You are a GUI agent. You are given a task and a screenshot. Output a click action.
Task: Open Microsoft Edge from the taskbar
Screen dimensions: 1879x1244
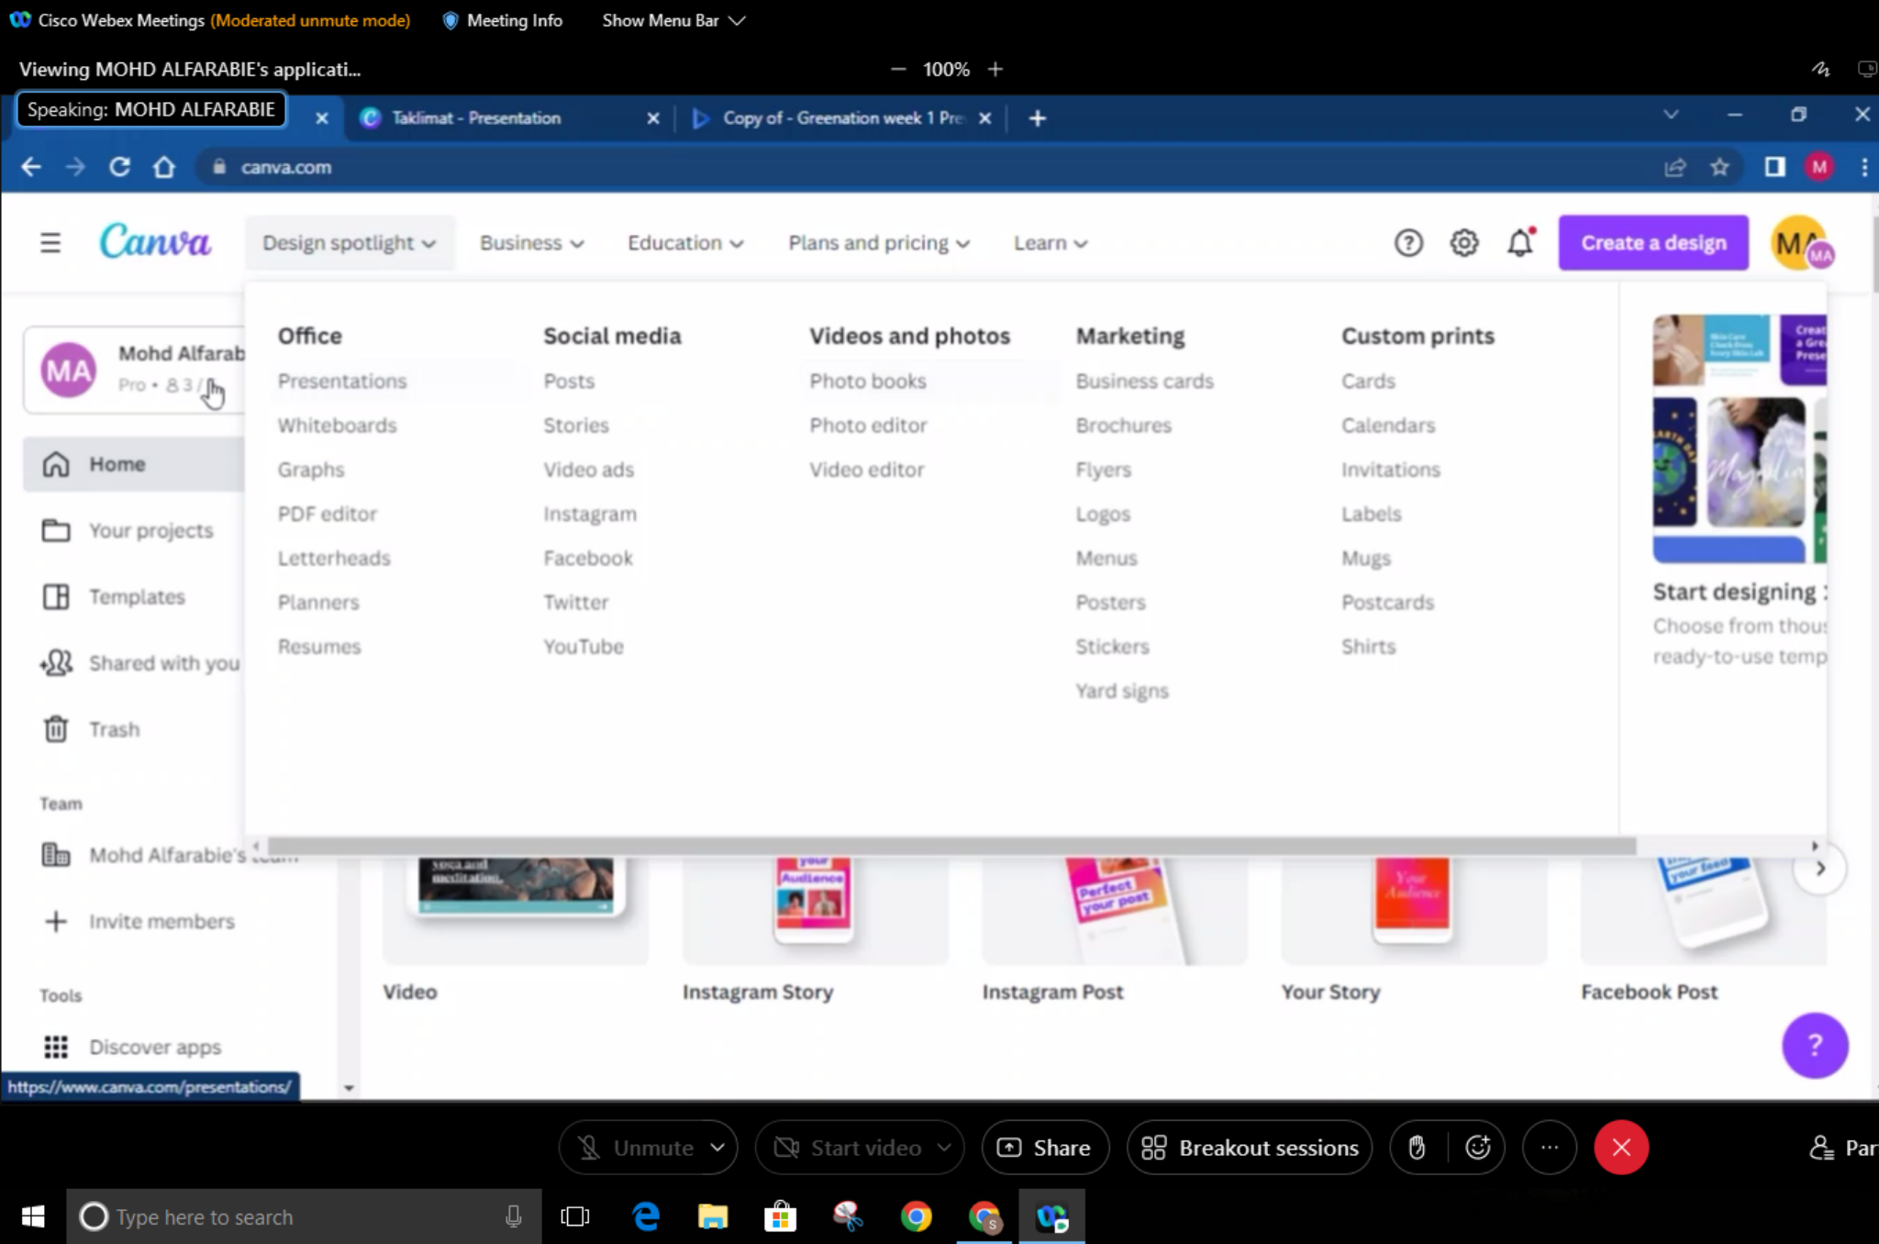pos(647,1216)
